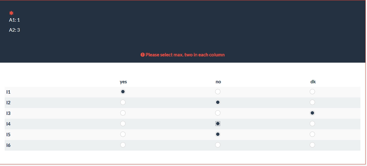This screenshot has height=166, width=367.
Task: Set row I5 to 'yes'
Action: [123, 134]
